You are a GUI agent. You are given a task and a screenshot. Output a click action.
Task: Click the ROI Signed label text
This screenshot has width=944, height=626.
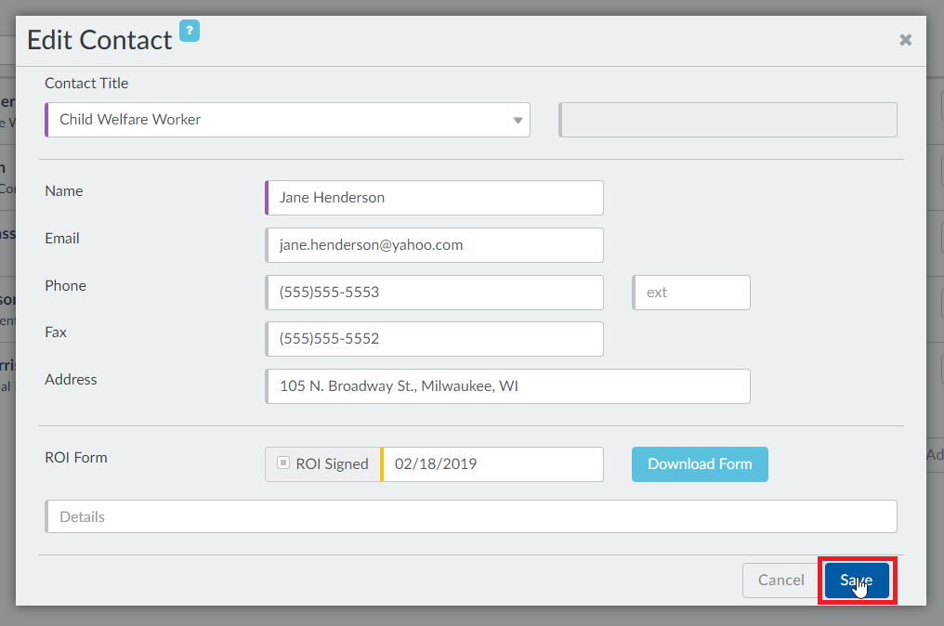click(332, 464)
